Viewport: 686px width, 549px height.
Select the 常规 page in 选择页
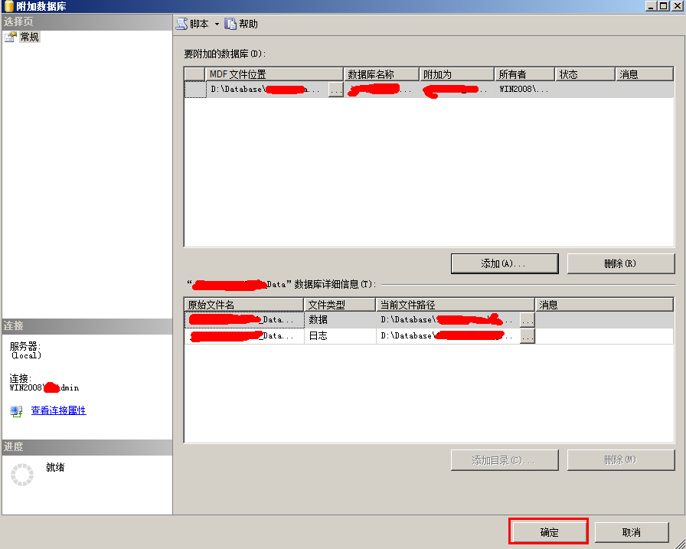click(x=29, y=37)
